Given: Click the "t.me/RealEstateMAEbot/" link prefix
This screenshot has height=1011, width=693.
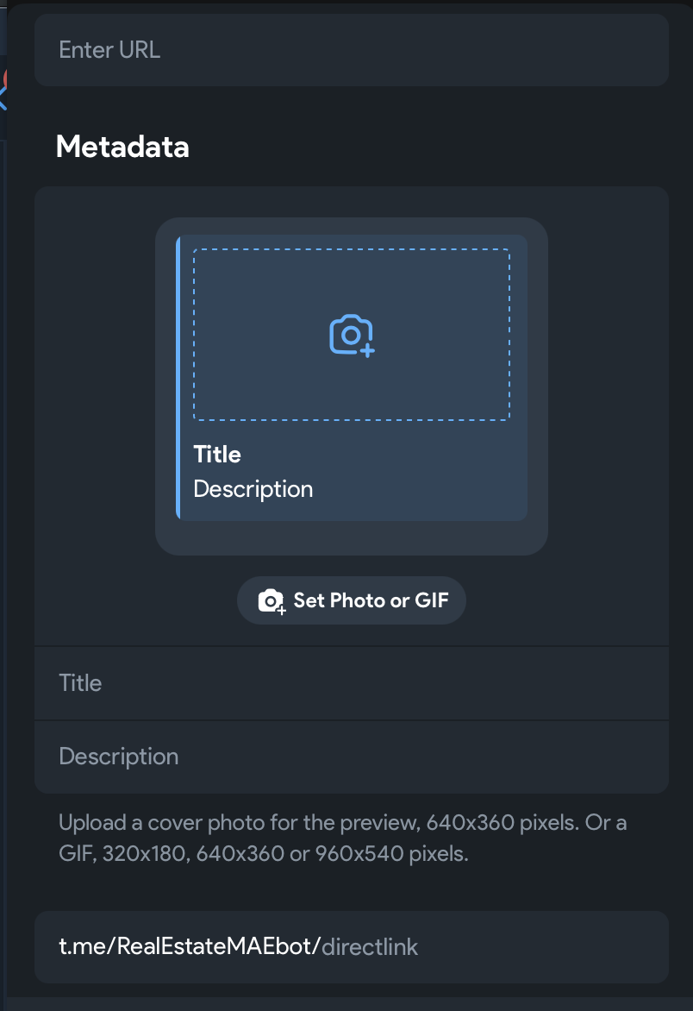Looking at the screenshot, I should click(190, 947).
